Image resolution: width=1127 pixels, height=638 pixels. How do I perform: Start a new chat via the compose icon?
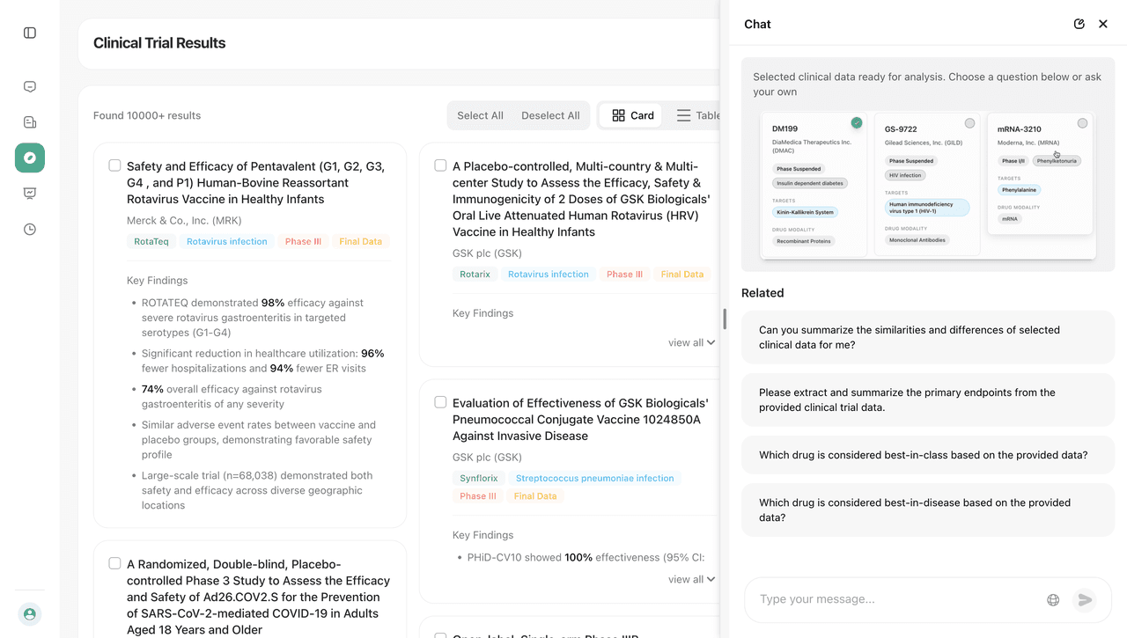1079,24
